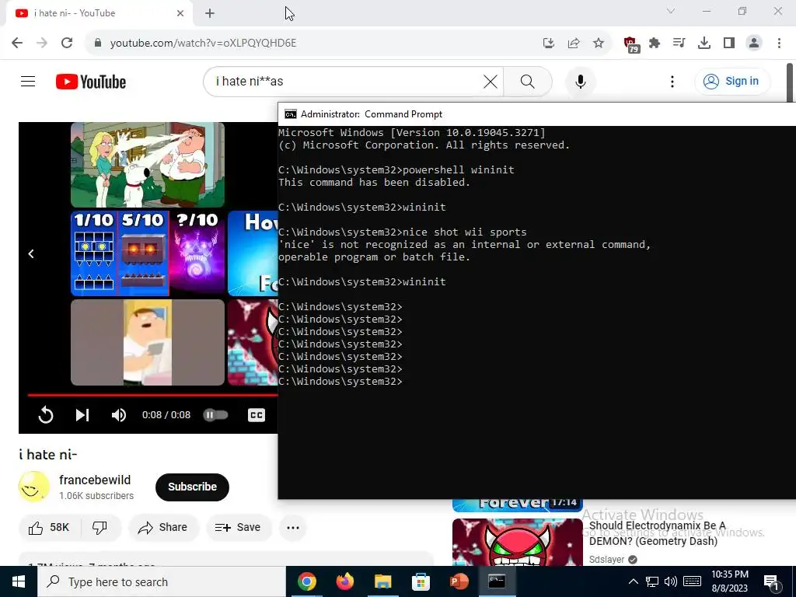Open the tab search chevron
Image resolution: width=796 pixels, height=597 pixels.
pyautogui.click(x=671, y=11)
